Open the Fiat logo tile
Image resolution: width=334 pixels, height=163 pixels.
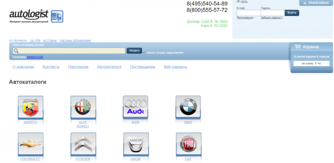pyautogui.click(x=188, y=144)
